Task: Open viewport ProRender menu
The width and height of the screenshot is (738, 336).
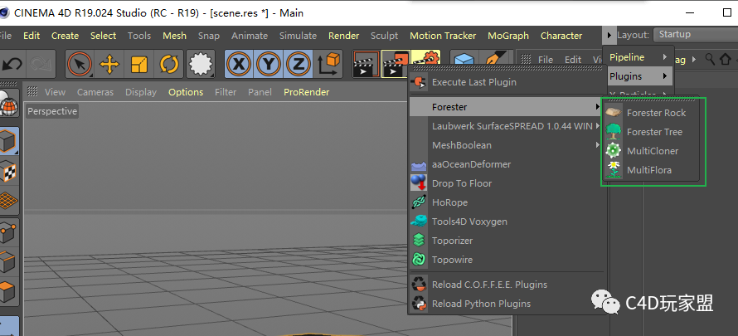Action: 307,92
